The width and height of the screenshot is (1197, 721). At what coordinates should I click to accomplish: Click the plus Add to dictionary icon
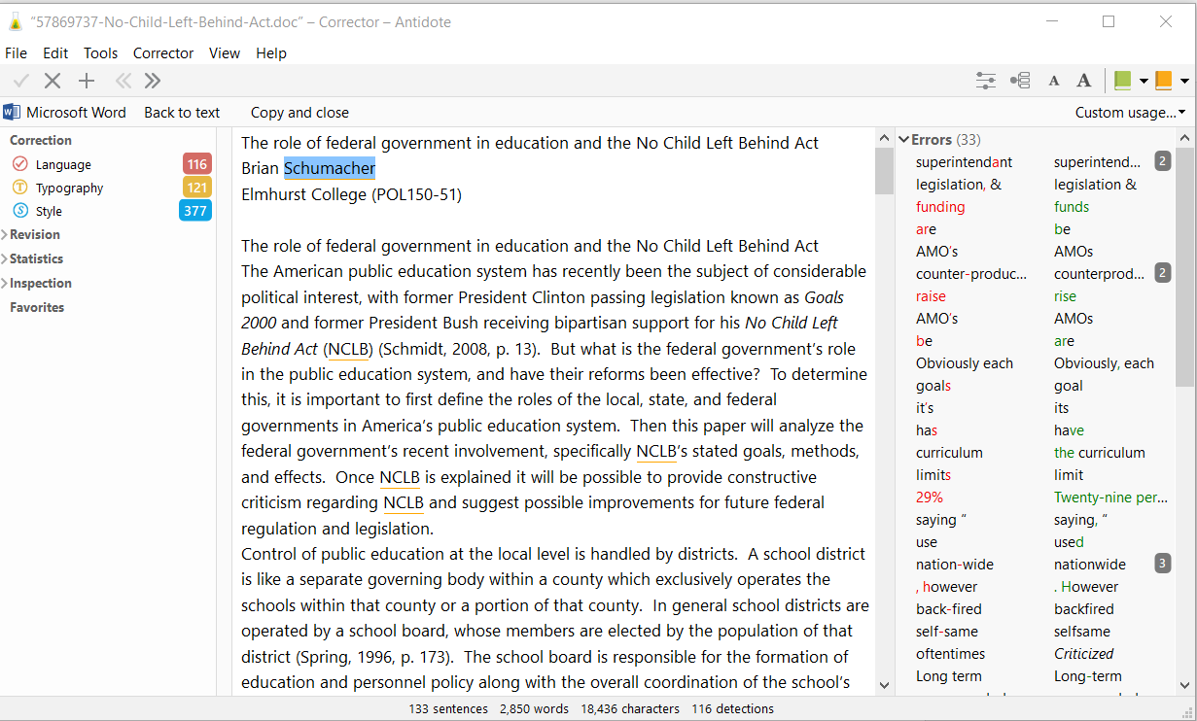87,81
